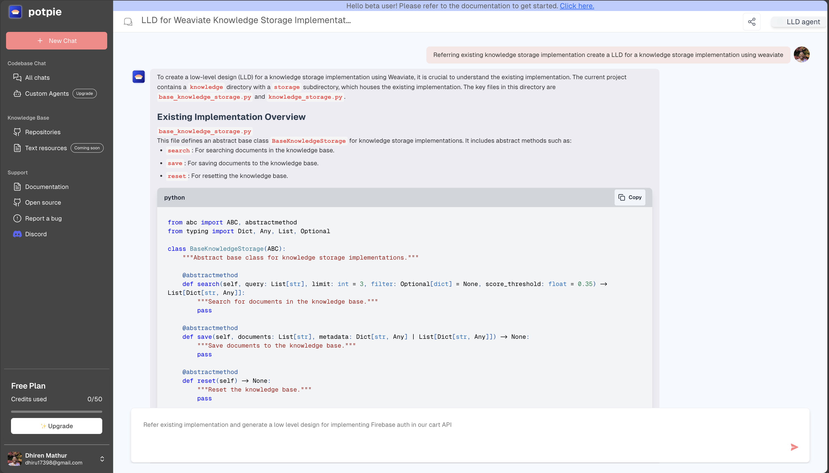The image size is (829, 473).
Task: Click the 'save' bullet code term
Action: [175, 163]
